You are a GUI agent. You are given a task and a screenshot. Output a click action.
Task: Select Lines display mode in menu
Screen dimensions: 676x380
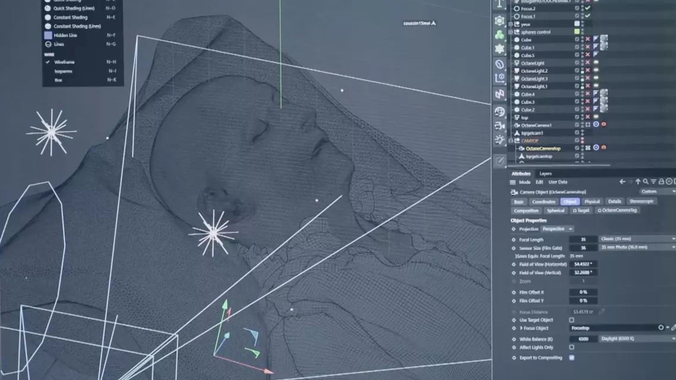(59, 44)
